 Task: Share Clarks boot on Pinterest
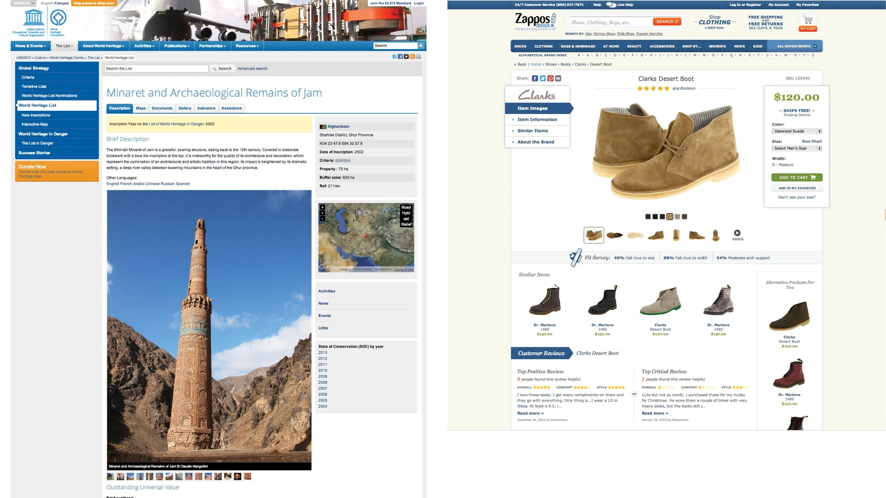coord(550,78)
